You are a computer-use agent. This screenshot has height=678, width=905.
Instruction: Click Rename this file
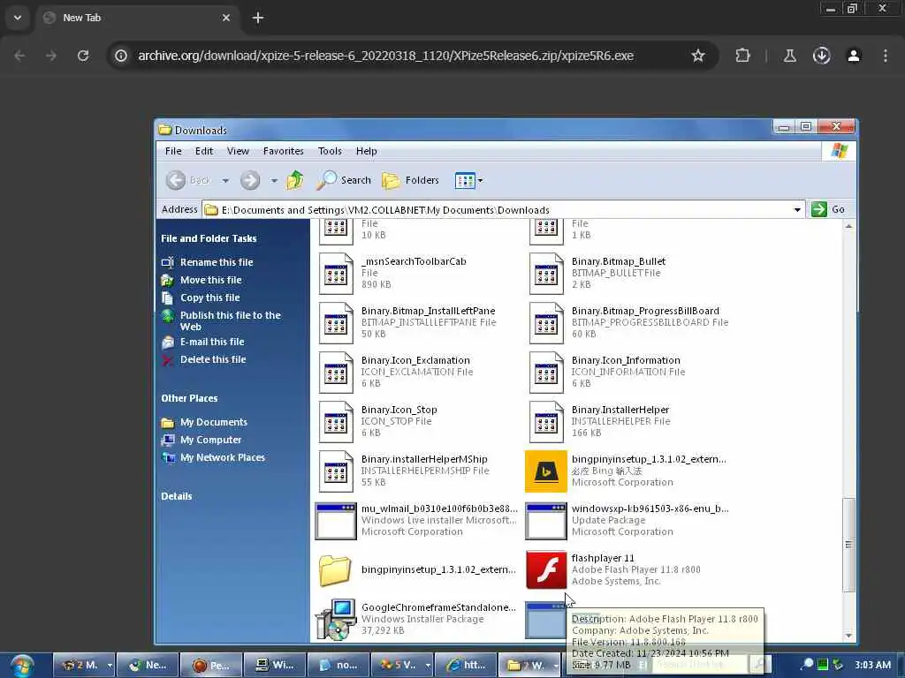coord(217,262)
